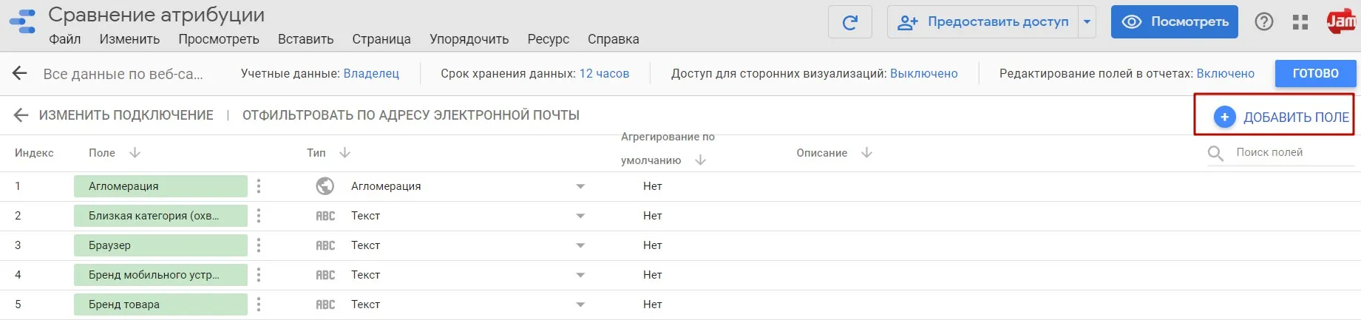Click ABC type icon in Бренд товара row
This screenshot has width=1361, height=320.
tap(325, 304)
